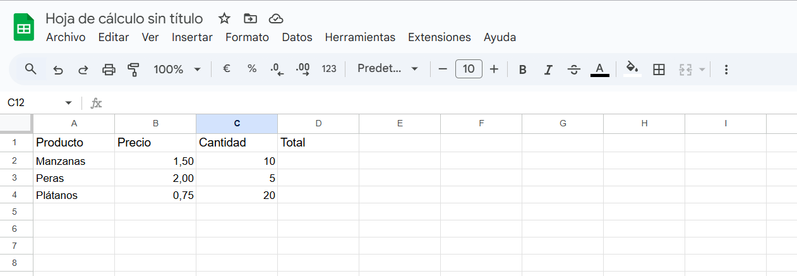Open the borders grid icon
797x276 pixels.
(659, 69)
